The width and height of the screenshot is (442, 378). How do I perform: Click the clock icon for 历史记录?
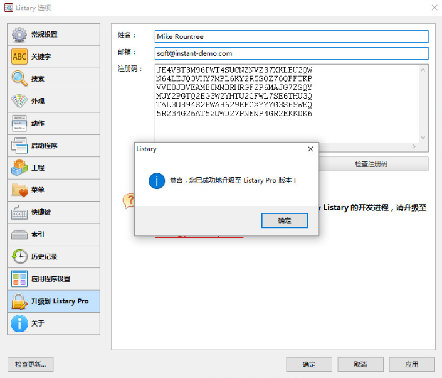(19, 256)
